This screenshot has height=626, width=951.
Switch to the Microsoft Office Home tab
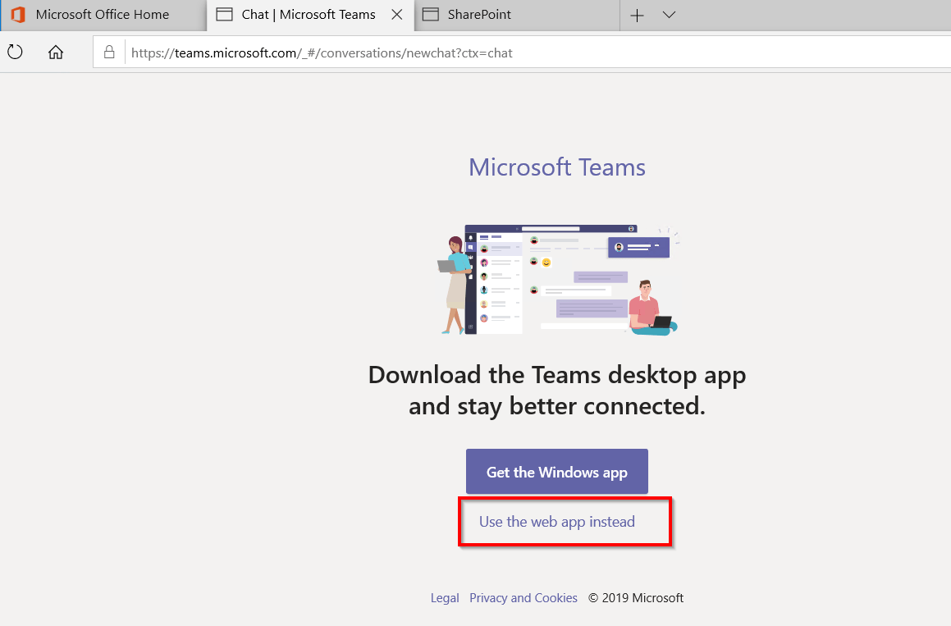click(102, 15)
